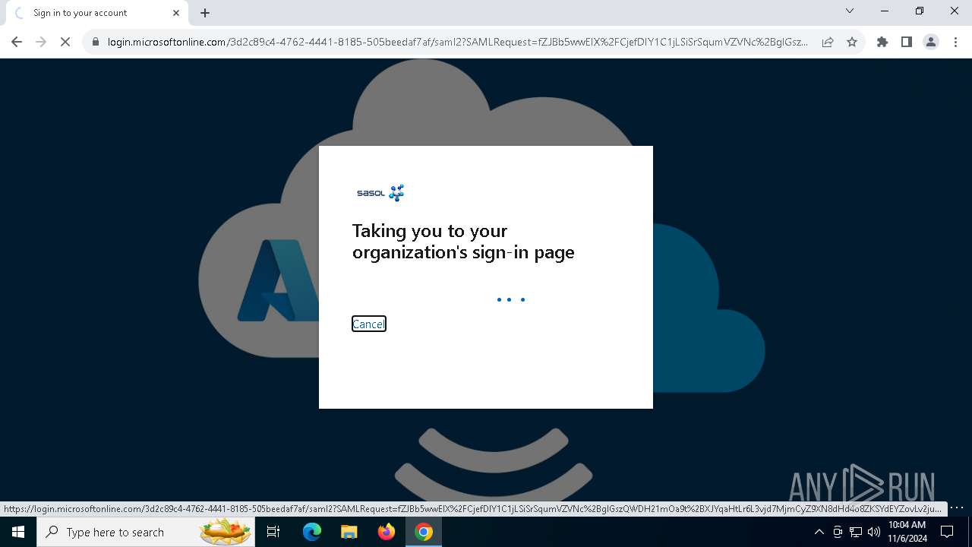Click the meet-now tray icon beside the network icon

click(838, 532)
